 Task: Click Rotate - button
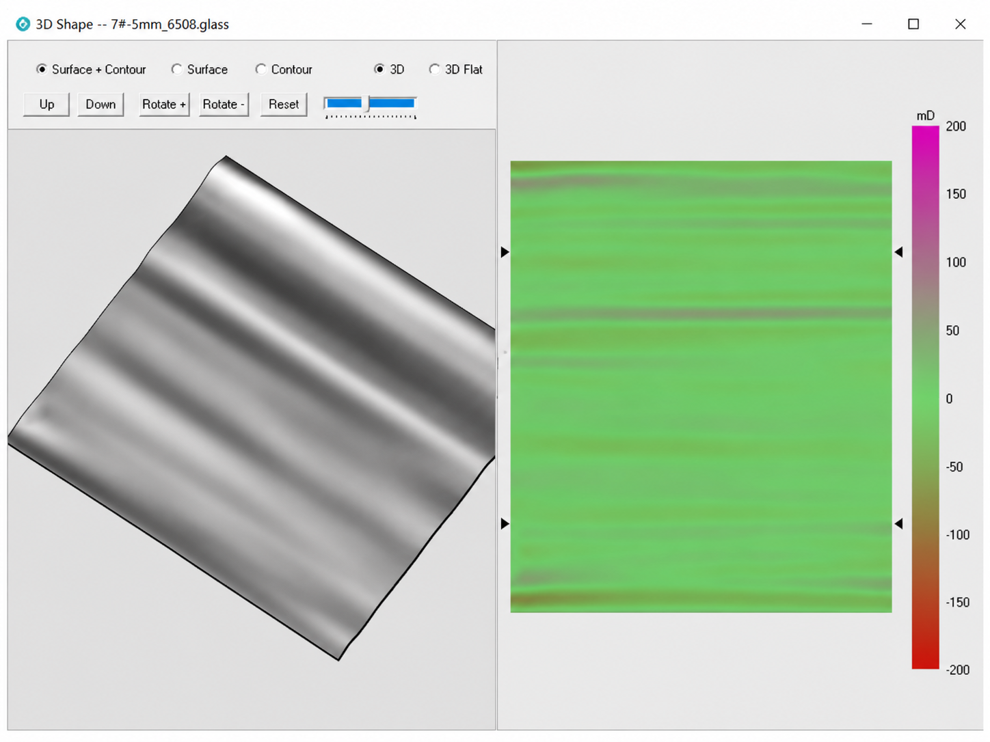pos(224,105)
